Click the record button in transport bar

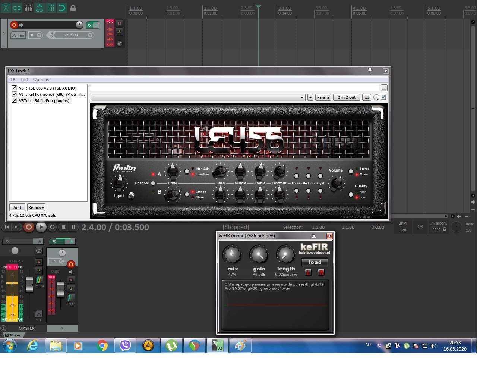click(x=29, y=227)
